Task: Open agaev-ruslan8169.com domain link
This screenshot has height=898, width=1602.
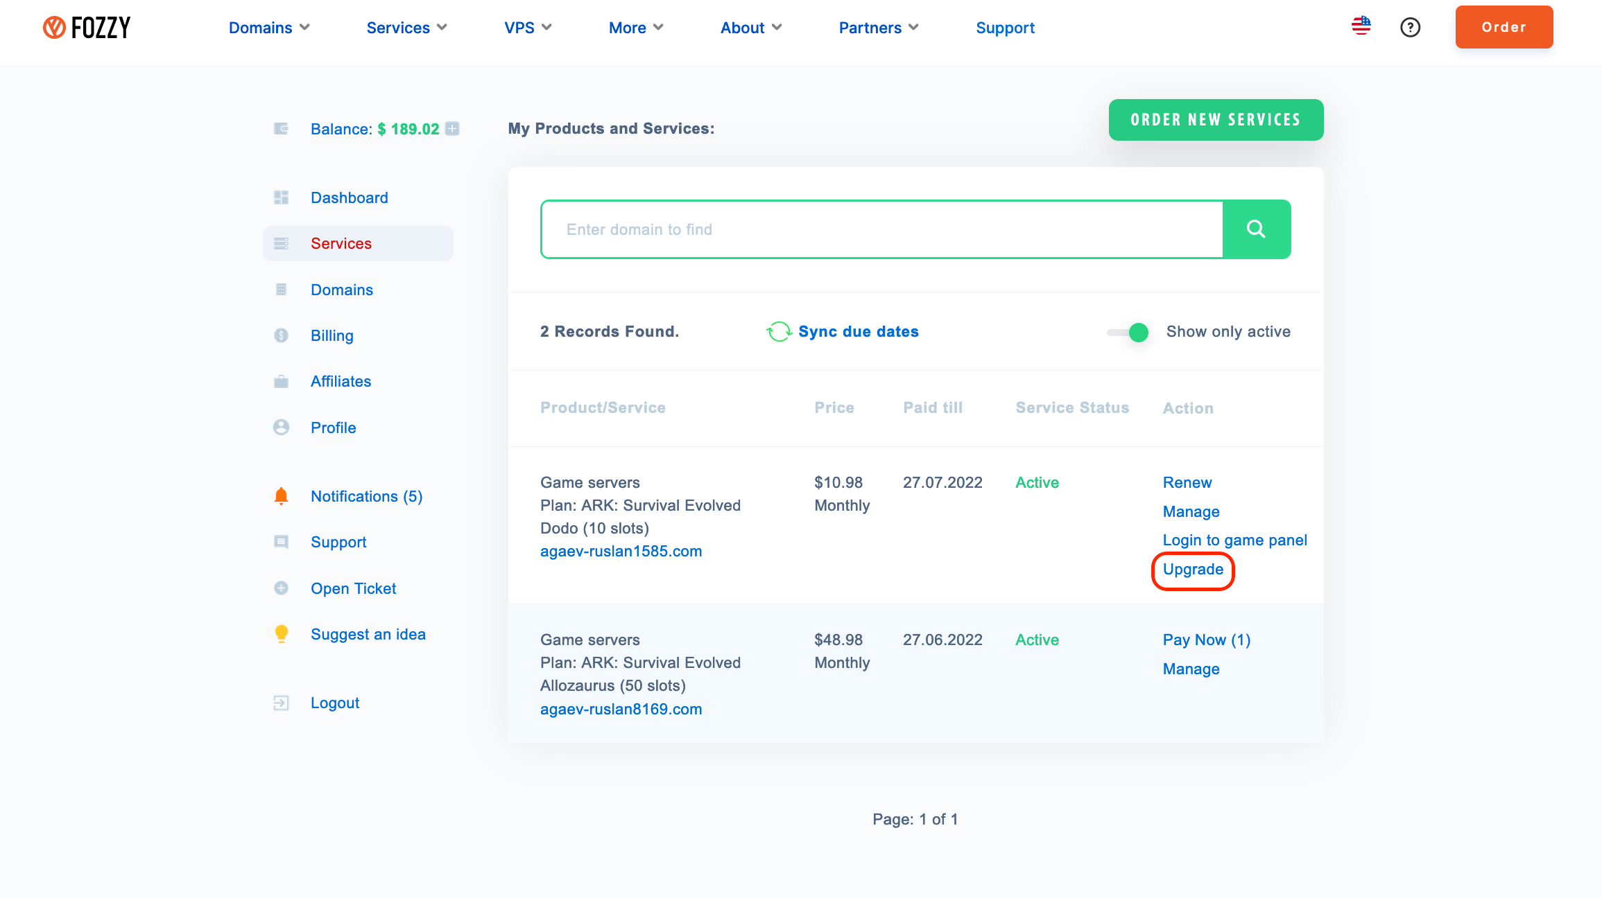Action: (x=621, y=709)
